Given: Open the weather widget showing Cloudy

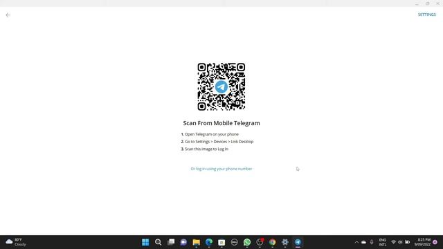Looking at the screenshot, I should tap(16, 242).
